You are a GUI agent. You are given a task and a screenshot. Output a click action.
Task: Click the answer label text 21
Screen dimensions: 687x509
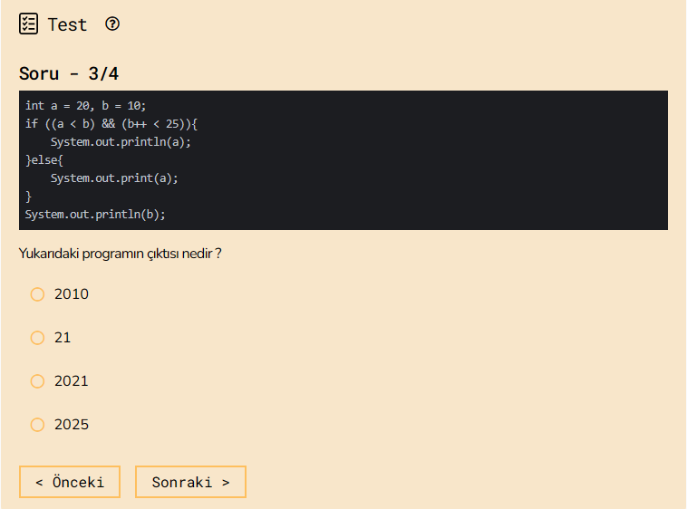click(x=63, y=338)
